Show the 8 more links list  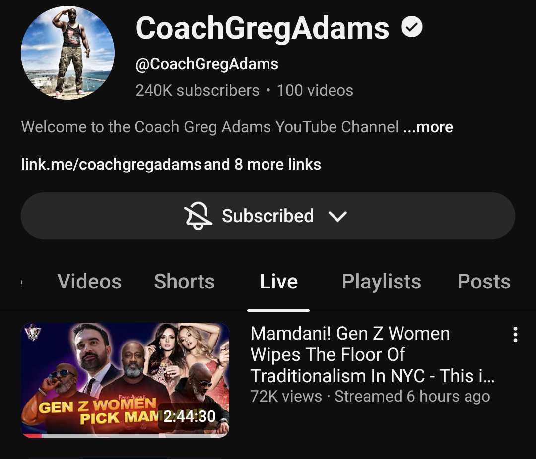[x=263, y=164]
